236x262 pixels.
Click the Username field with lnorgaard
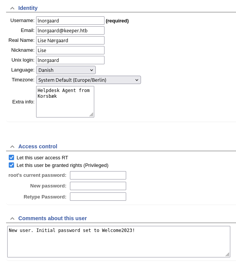pos(70,21)
